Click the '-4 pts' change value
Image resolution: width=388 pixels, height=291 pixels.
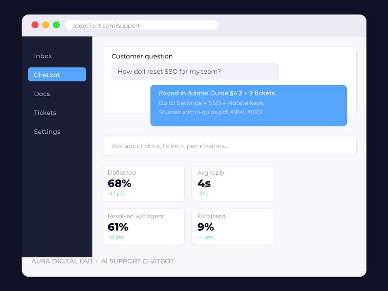(205, 237)
